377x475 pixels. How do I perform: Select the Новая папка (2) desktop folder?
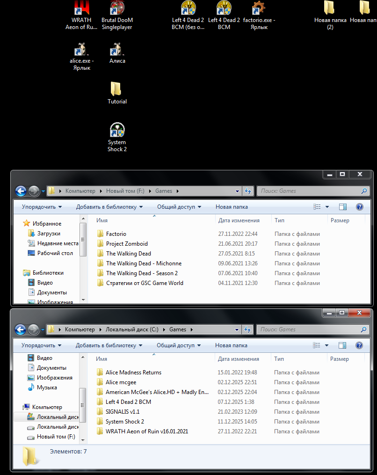click(x=330, y=15)
